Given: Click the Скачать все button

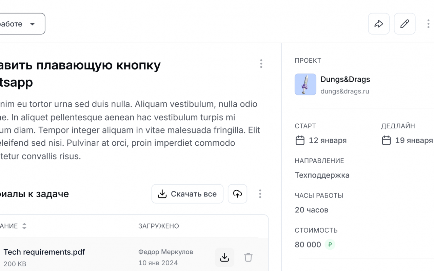Looking at the screenshot, I should click(x=188, y=194).
